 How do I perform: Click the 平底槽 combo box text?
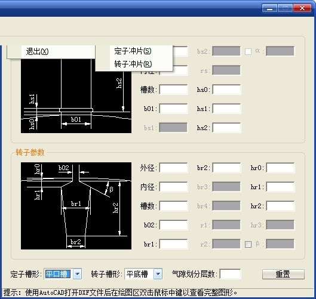[x=137, y=274]
